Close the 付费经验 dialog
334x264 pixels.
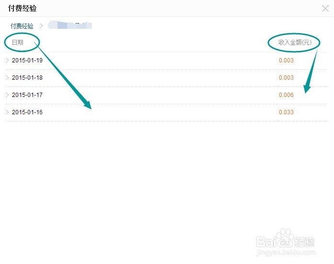click(x=325, y=8)
